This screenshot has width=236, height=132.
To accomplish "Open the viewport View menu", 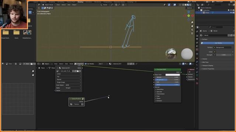I will pos(58,5).
